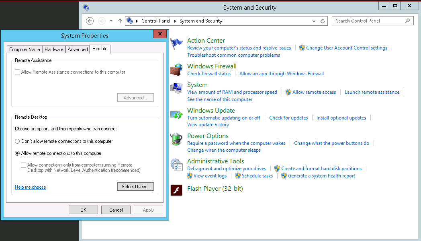Go up one level with the Up arrow
The height and width of the screenshot is (241, 421).
[x=120, y=21]
